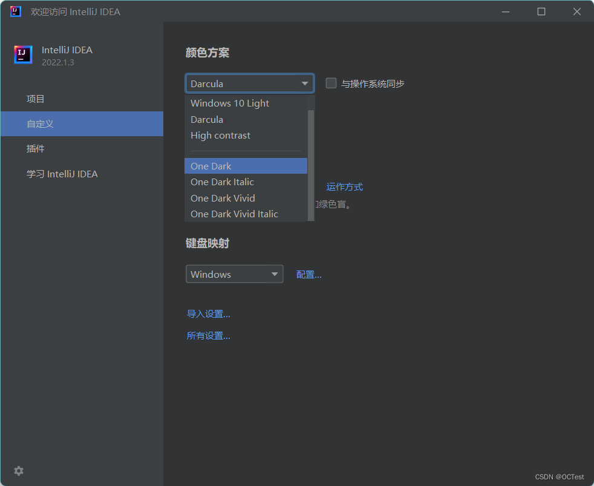The width and height of the screenshot is (594, 486).
Task: Go to 学习 IntelliJ IDEA
Action: coord(82,174)
